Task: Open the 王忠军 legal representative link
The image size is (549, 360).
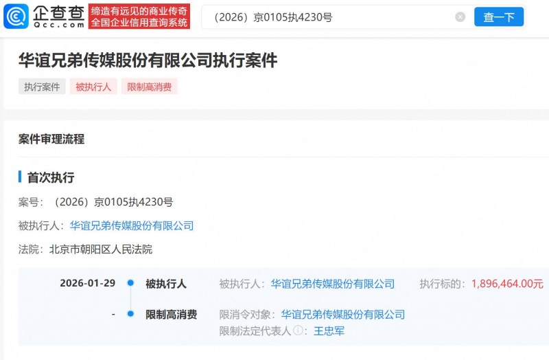Action: 329,330
